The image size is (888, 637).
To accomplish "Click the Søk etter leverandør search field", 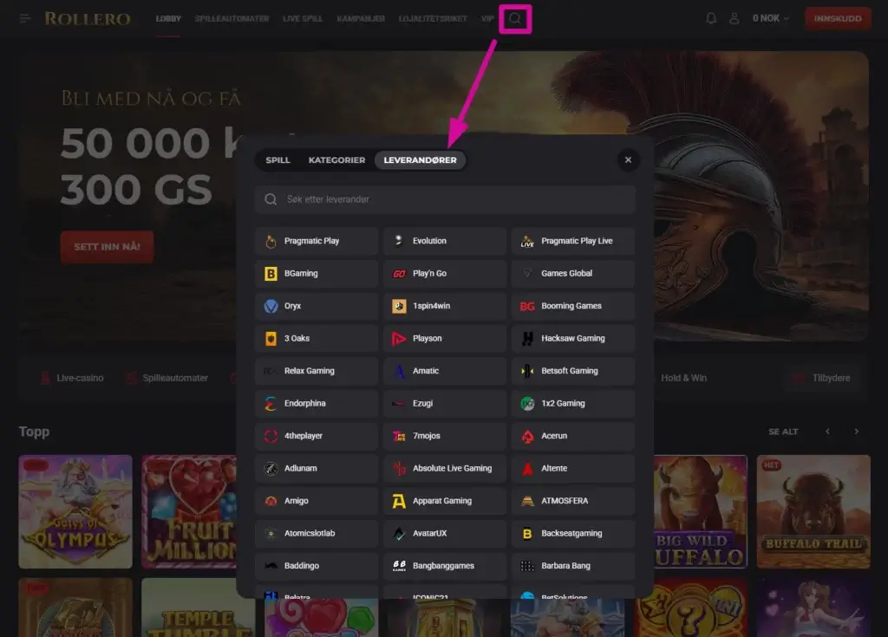I will (445, 199).
